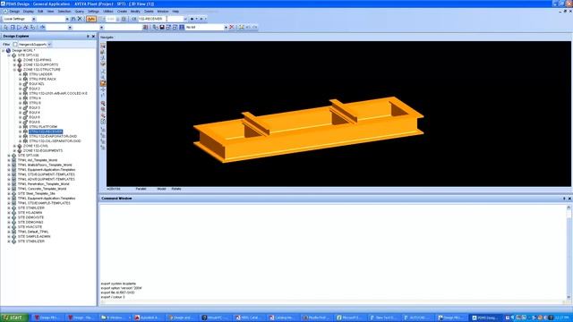Select ZONE 132-CIVIL in the tree
Screen dimensions: 573x322
(x=36, y=146)
